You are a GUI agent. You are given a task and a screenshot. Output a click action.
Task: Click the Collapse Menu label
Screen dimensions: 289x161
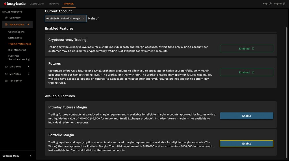click(x=11, y=156)
